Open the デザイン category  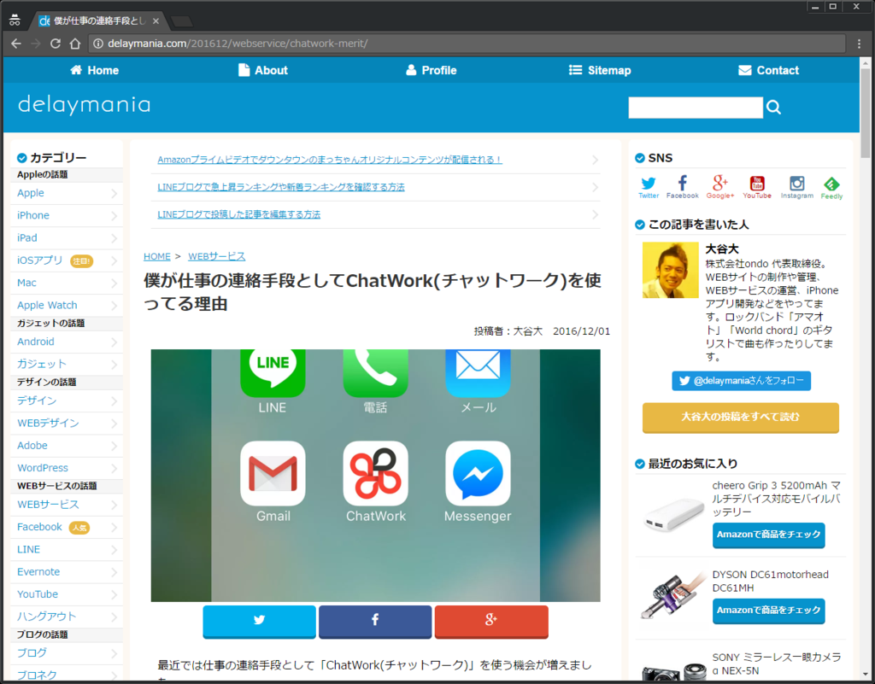(67, 400)
